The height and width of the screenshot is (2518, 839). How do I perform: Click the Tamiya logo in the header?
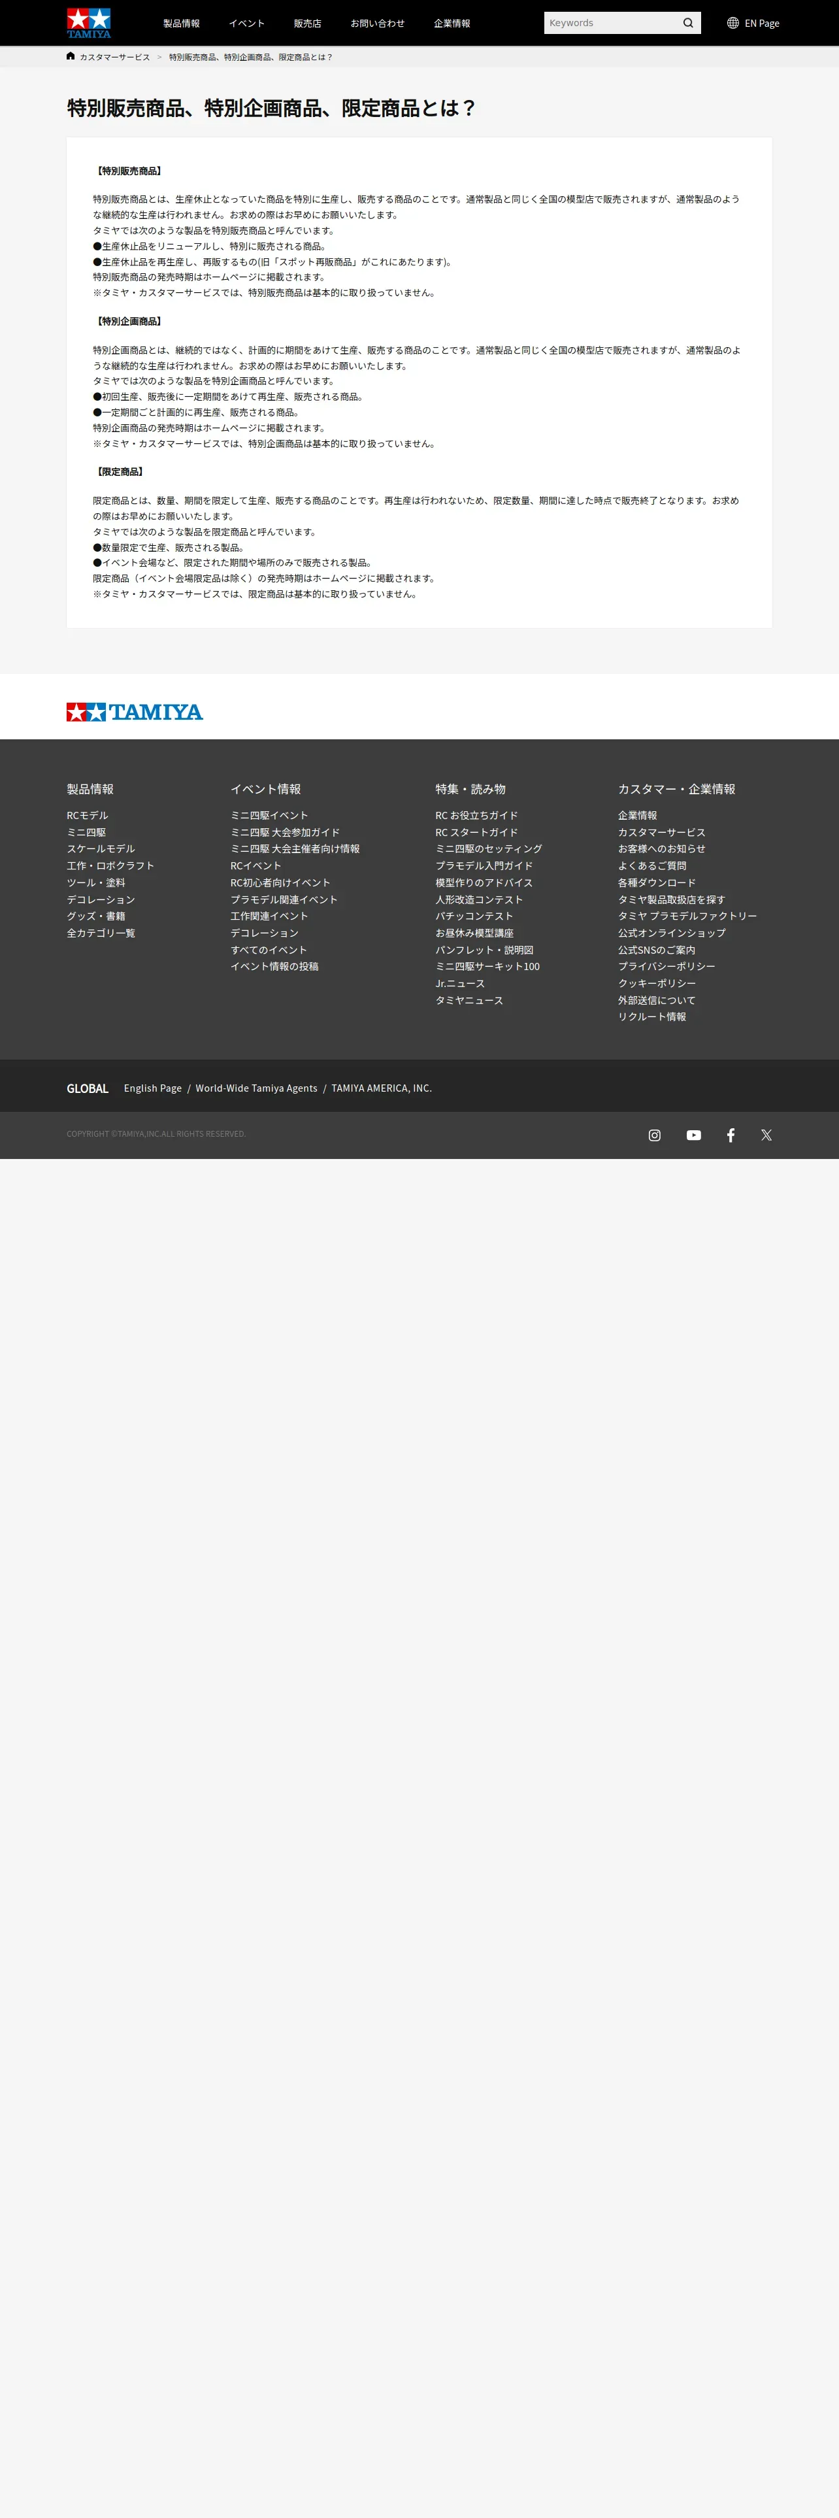pos(89,22)
